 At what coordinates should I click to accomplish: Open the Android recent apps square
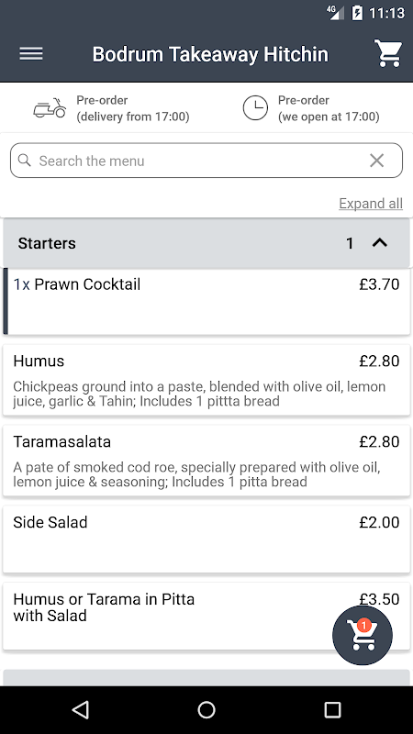332,710
